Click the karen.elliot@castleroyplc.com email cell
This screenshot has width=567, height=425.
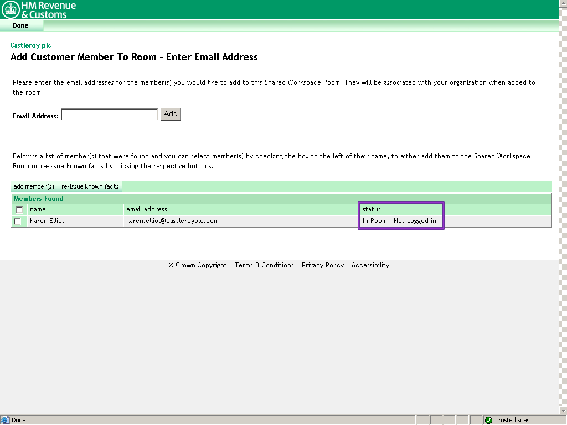(x=172, y=221)
